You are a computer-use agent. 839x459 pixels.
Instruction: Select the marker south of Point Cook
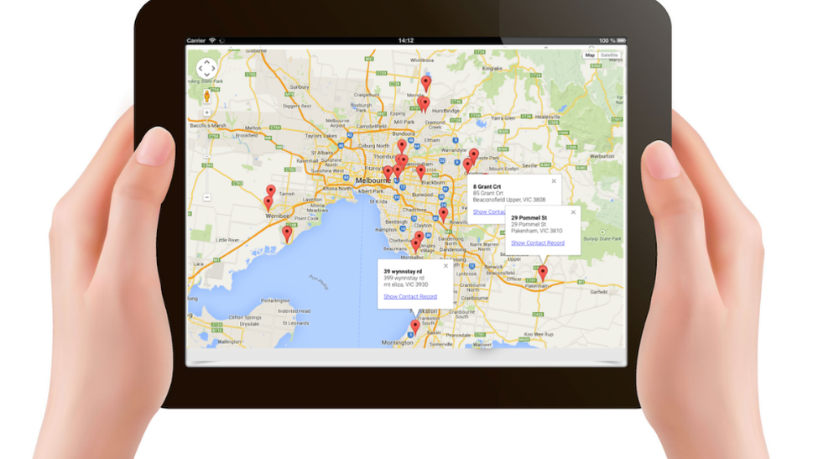(287, 234)
